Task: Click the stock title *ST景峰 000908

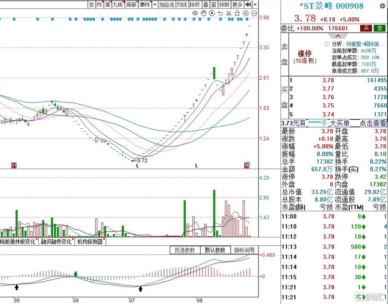Action: 331,6
